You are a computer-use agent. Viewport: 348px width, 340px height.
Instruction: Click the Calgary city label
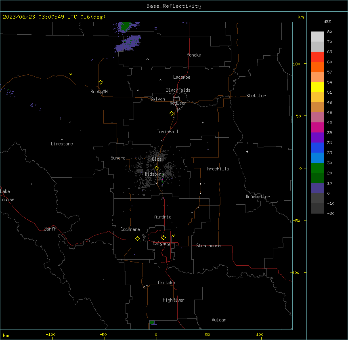pos(161,243)
